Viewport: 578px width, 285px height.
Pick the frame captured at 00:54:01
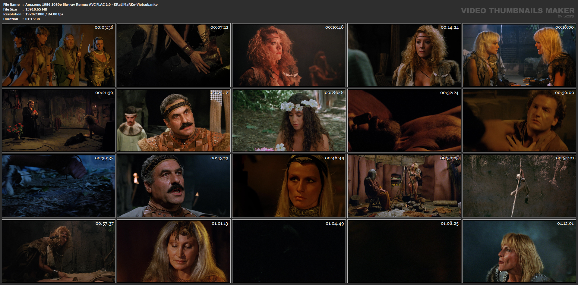pos(519,186)
